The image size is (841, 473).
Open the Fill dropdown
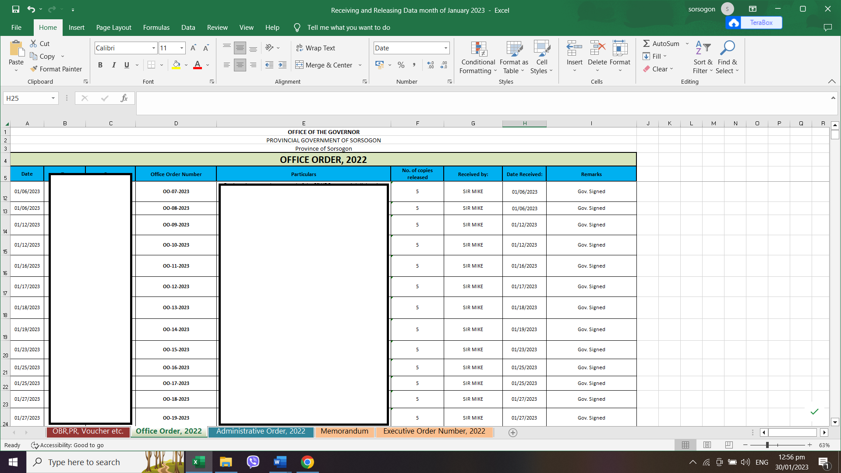tap(655, 56)
